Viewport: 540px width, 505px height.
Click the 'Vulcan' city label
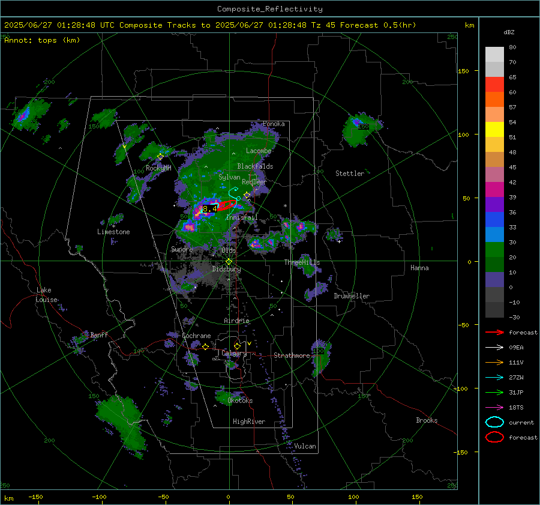coord(305,446)
